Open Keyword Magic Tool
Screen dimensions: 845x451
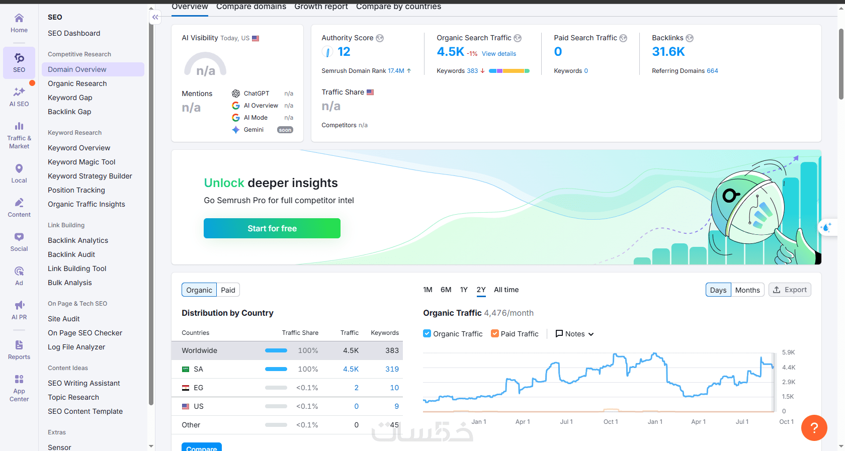coord(81,162)
